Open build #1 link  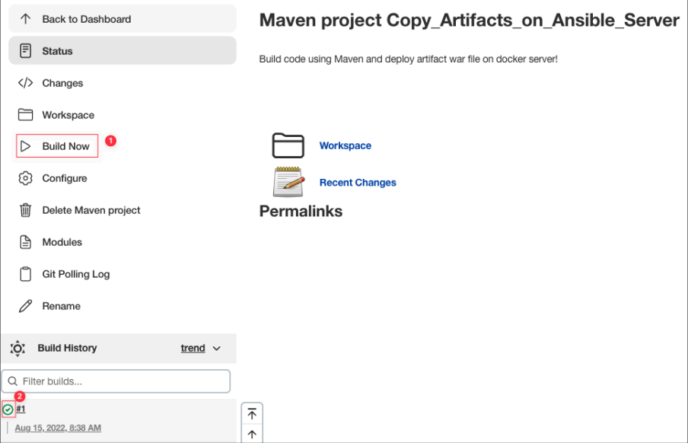point(21,409)
